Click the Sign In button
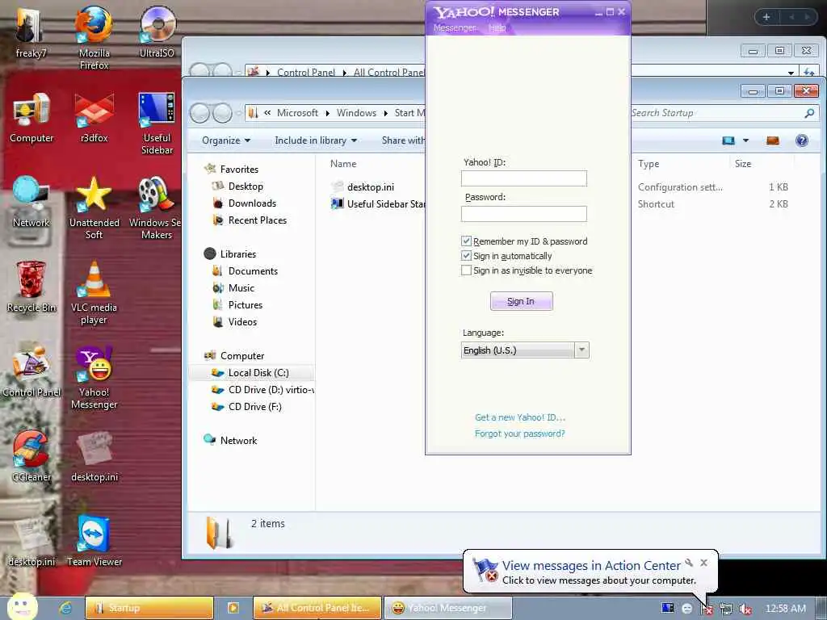Screen dimensions: 827x620 pos(521,301)
